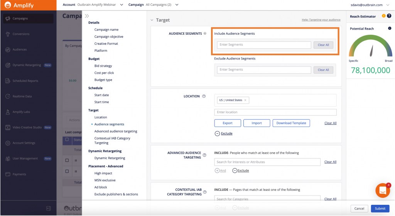395x216 pixels.
Task: Jump to Advanced audience targeting in outline
Action: pos(116,131)
